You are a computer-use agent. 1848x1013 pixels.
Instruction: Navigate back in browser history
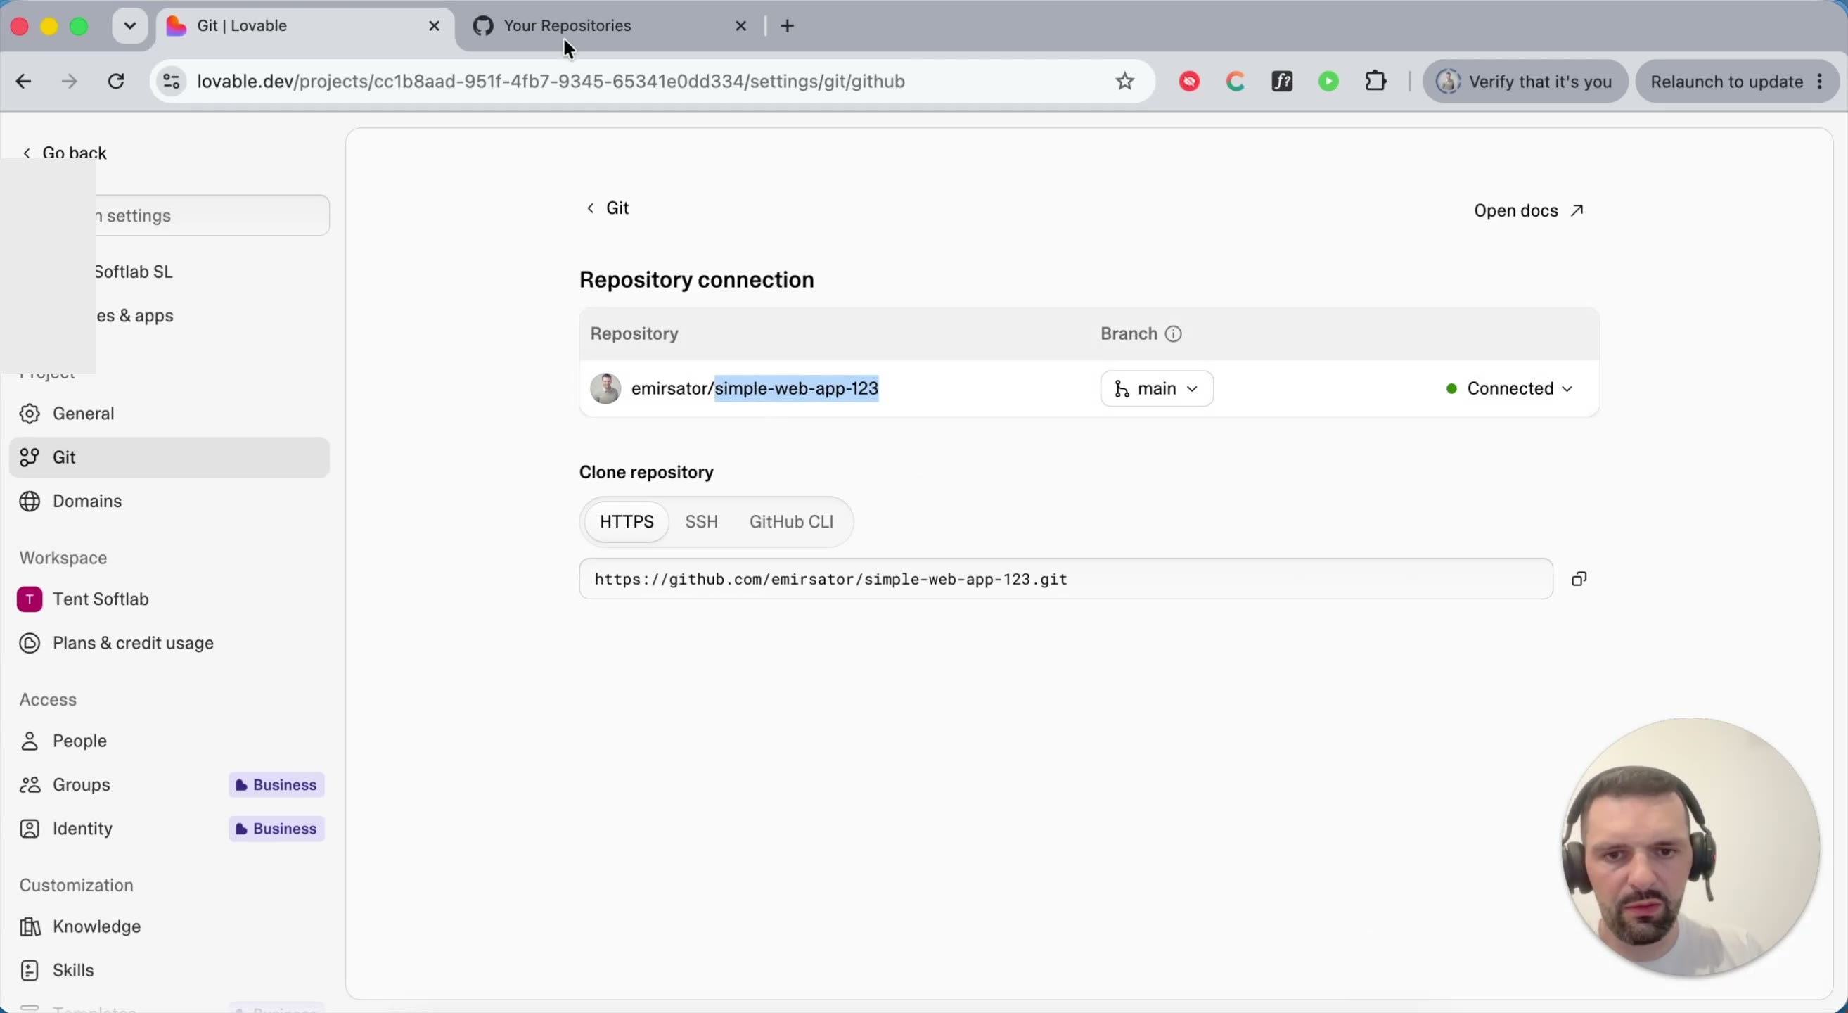[24, 81]
